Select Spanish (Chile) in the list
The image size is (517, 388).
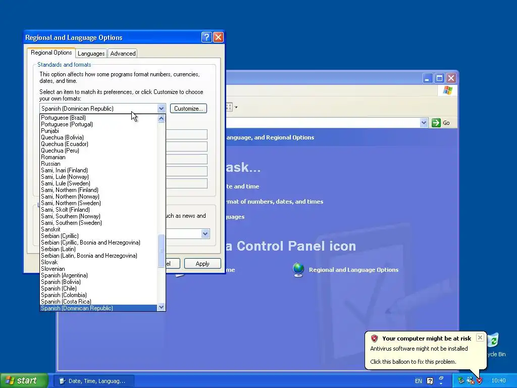tap(98, 288)
